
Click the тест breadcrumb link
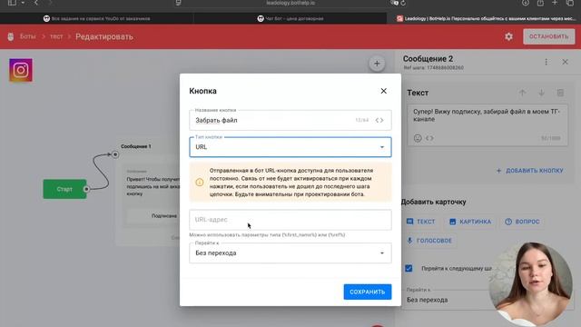point(56,36)
